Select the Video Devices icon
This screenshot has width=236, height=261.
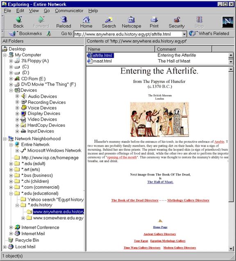[23, 119]
